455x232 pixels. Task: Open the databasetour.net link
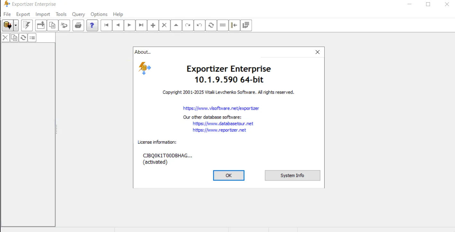[223, 123]
